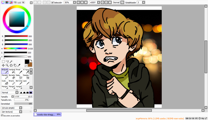This screenshot has width=208, height=120.
Task: Select the Pincel brush
Action: tap(19, 71)
